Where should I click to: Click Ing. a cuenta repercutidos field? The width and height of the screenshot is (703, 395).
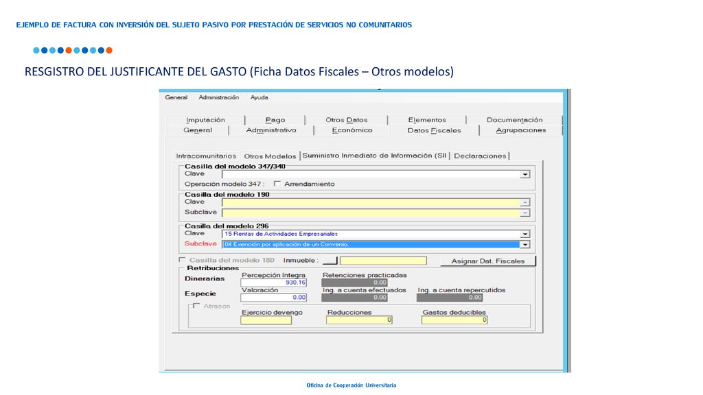point(450,298)
